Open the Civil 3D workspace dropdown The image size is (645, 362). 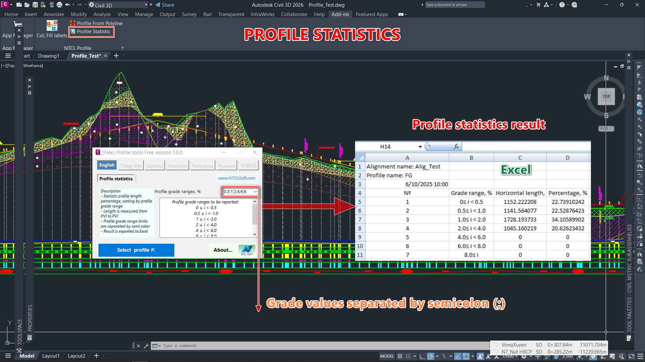click(146, 5)
